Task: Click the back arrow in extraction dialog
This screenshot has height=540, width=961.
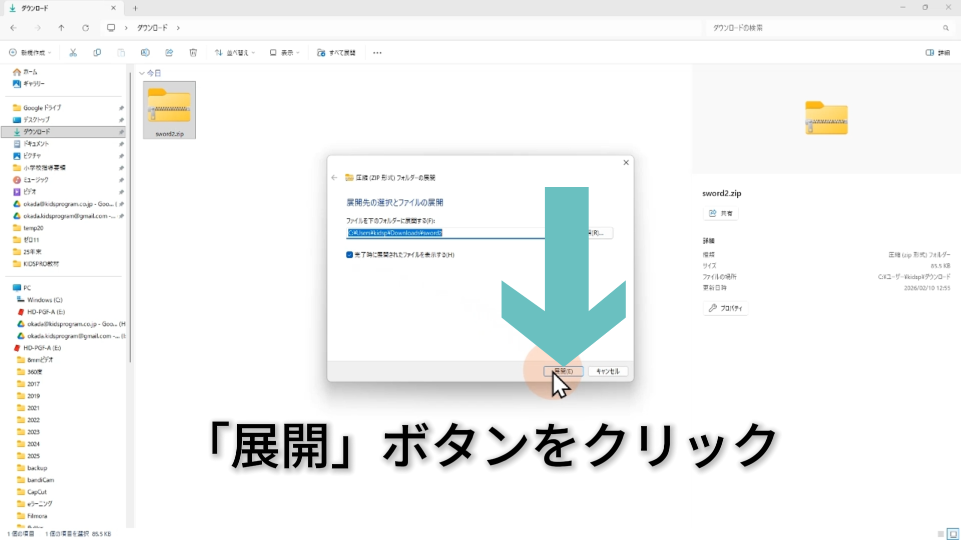Action: (334, 177)
